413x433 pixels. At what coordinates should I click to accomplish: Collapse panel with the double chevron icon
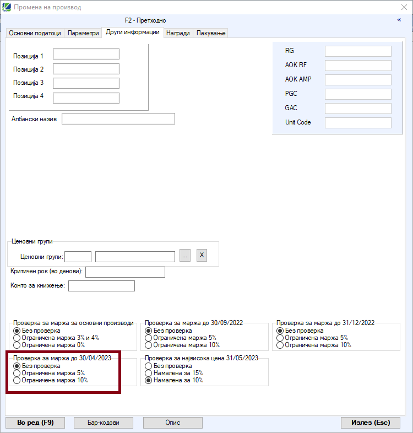click(x=399, y=20)
